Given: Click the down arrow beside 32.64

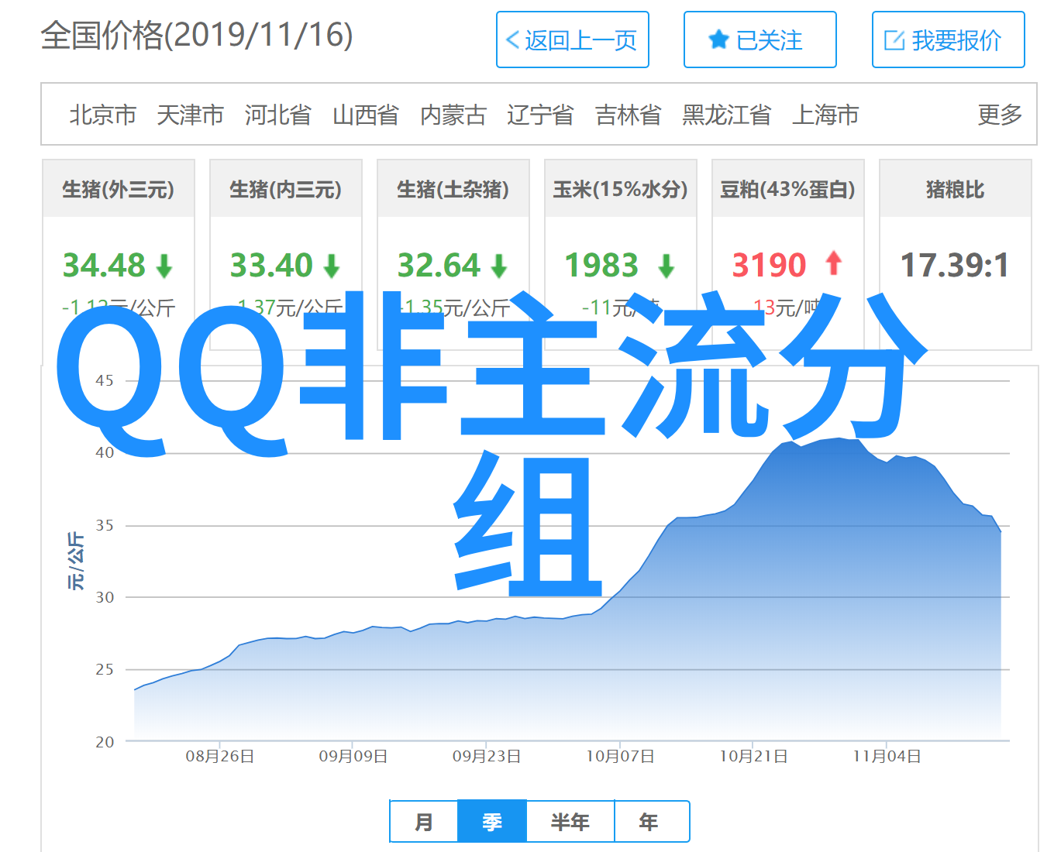Looking at the screenshot, I should (499, 266).
